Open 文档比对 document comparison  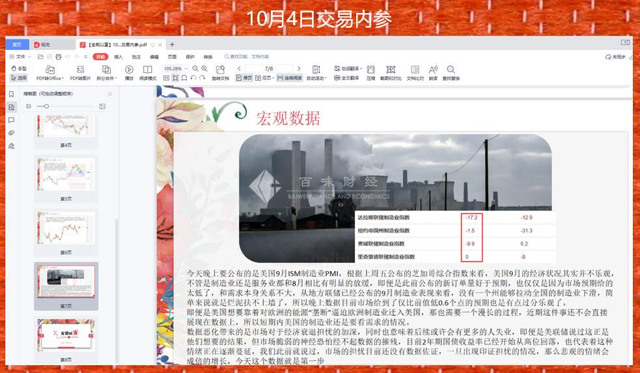(415, 73)
